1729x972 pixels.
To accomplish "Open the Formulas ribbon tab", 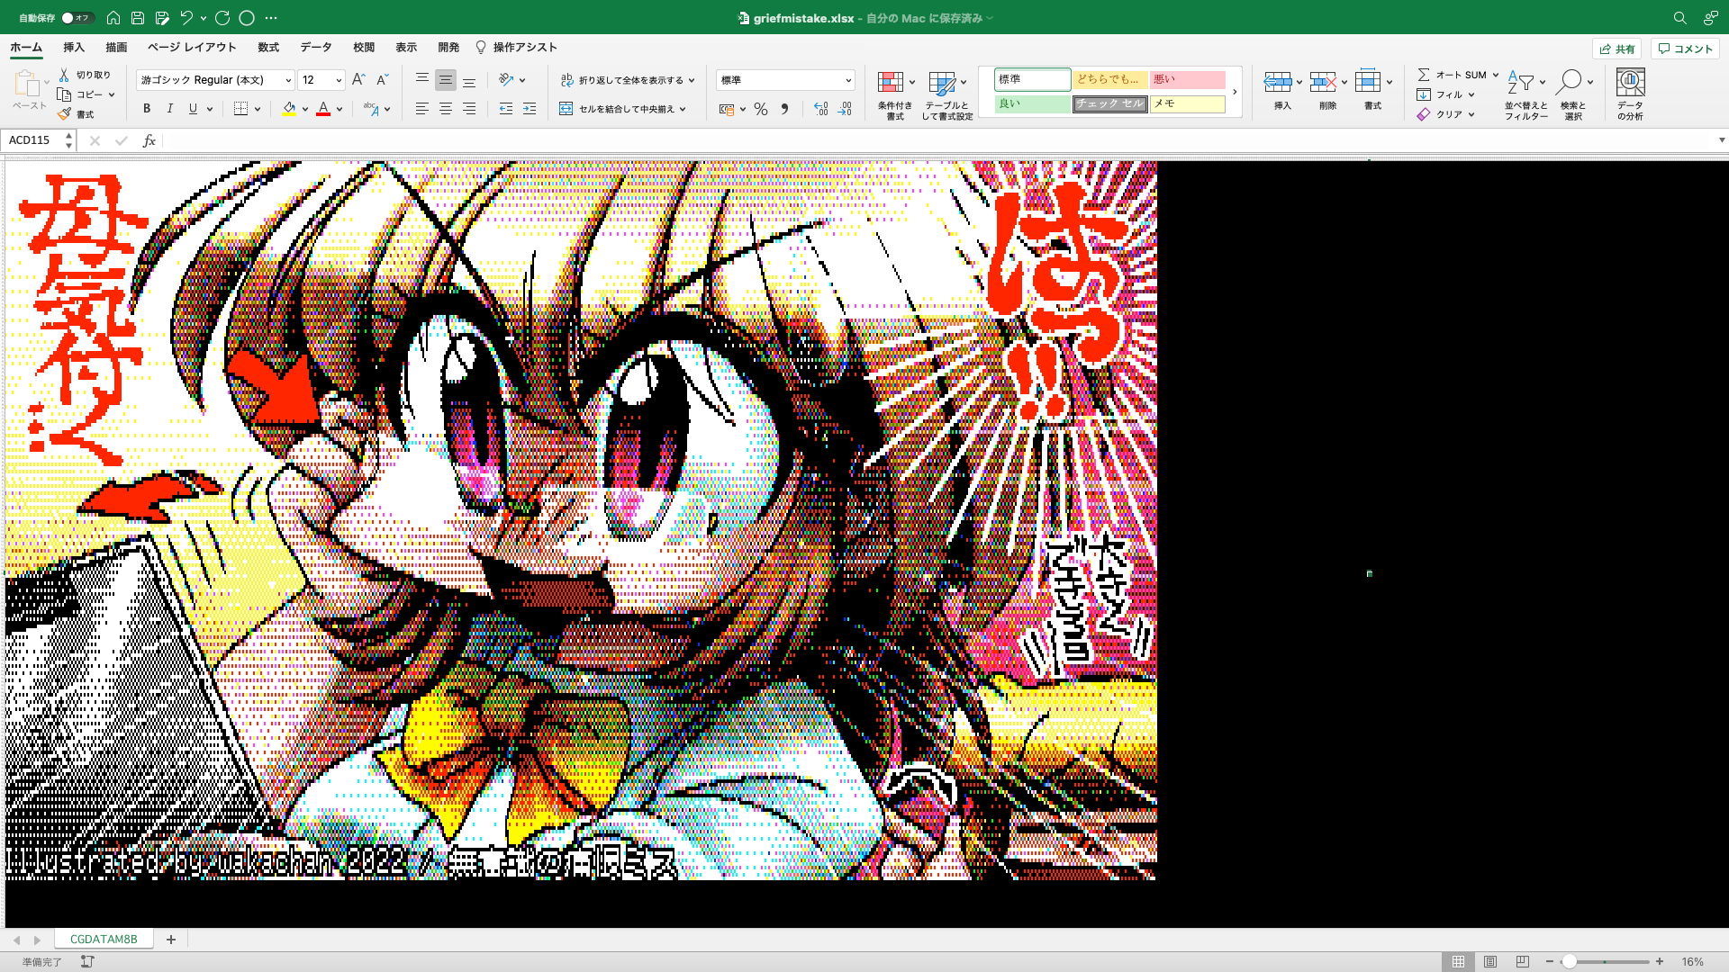I will pos(268,48).
